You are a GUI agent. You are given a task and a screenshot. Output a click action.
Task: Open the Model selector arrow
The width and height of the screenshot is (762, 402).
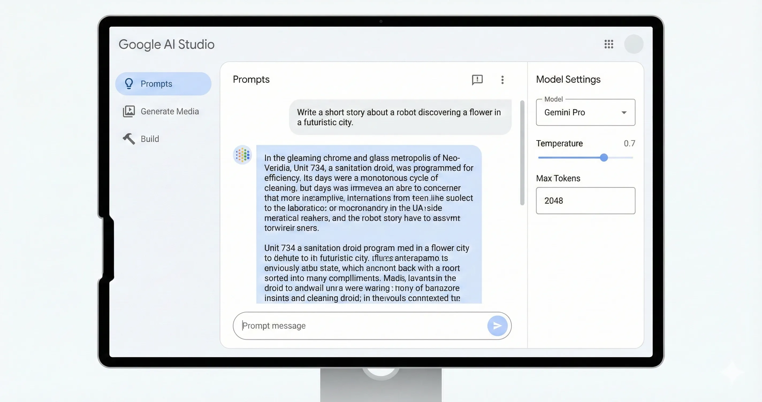[624, 112]
